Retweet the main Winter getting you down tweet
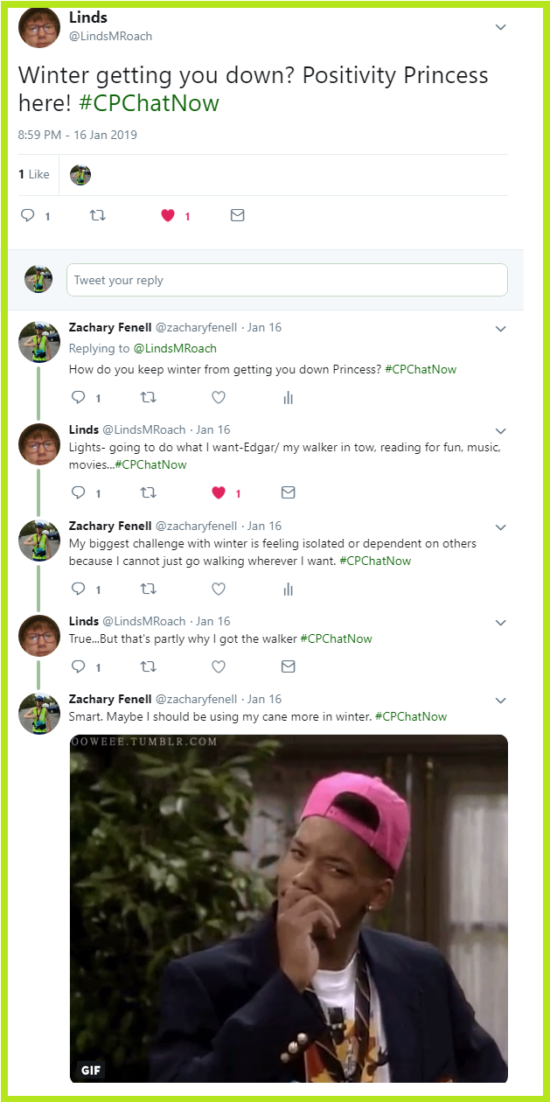Image resolution: width=550 pixels, height=1102 pixels. coord(97,215)
